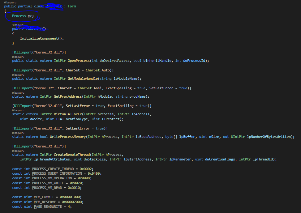Click the value 0x00002000
301x213 pixels.
point(72,202)
